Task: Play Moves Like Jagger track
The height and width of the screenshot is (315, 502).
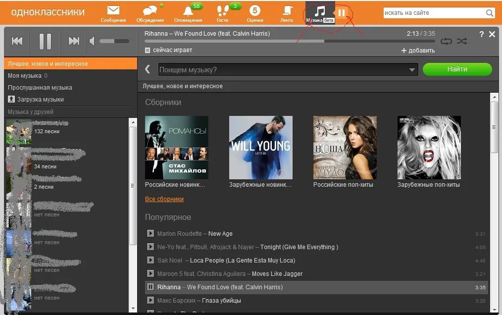Action: (150, 273)
